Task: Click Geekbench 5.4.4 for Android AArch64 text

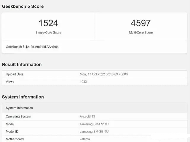Action: 32,47
